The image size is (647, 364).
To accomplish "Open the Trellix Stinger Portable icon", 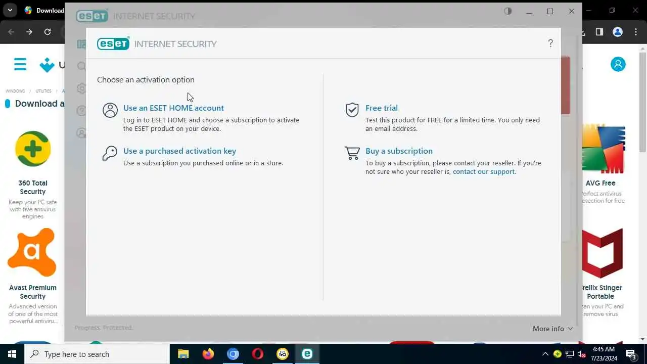I will 602,253.
